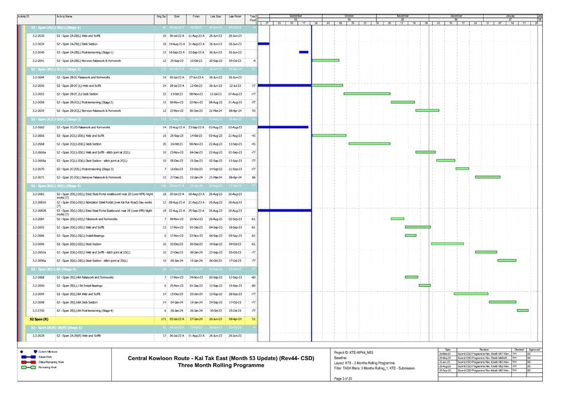Click the blue Actual Work legend bar
The image size is (575, 406).
28,357
